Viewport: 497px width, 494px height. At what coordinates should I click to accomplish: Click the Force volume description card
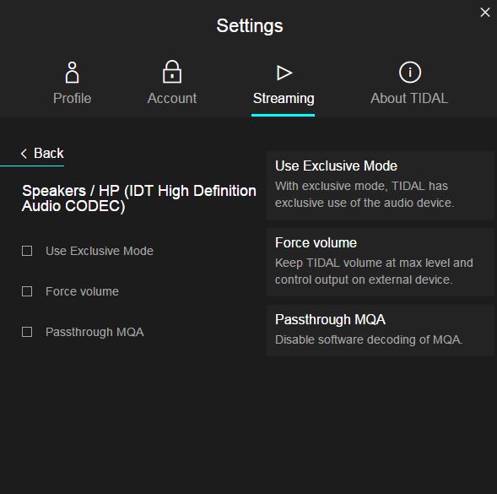coord(380,262)
